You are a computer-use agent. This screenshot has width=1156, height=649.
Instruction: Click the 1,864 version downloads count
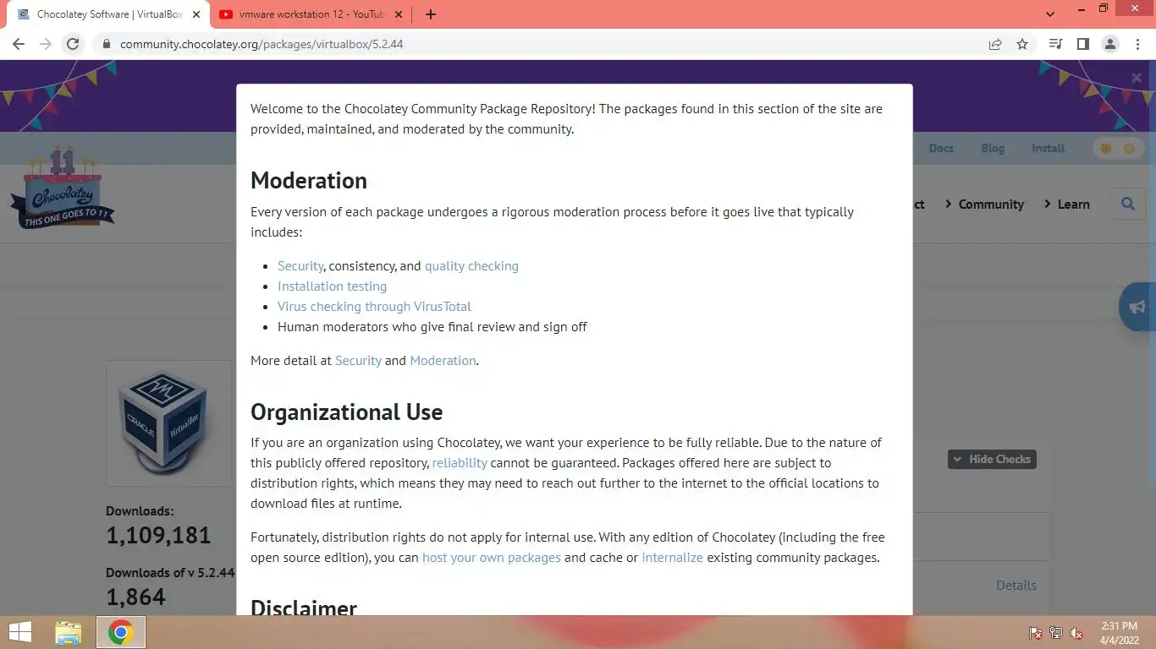135,597
